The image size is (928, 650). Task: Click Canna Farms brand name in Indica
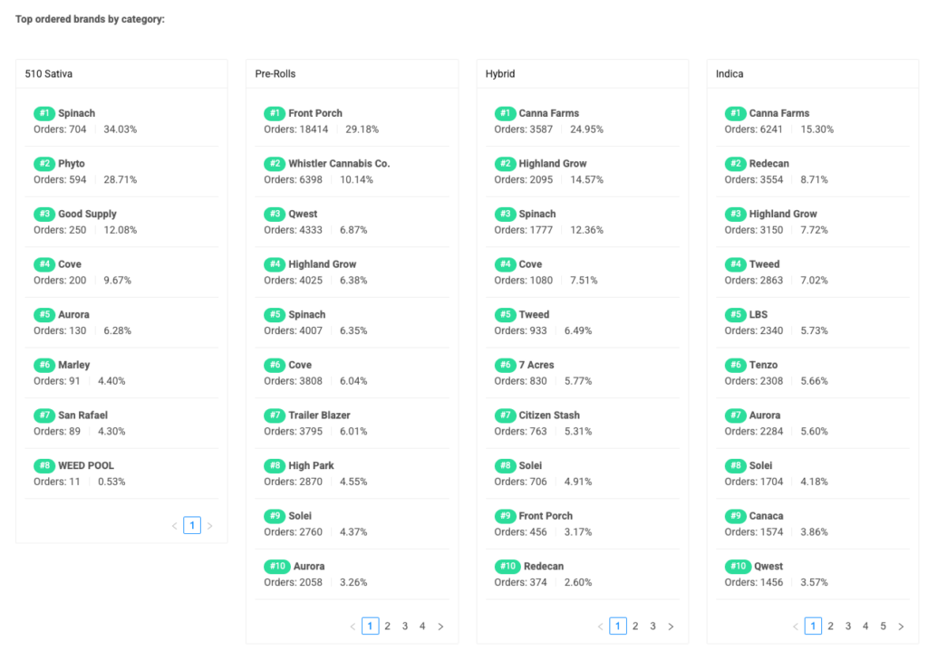[x=778, y=113]
